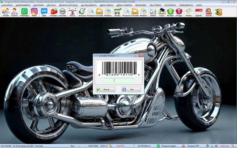The height and width of the screenshot is (148, 237).
Task: Open the Clientes toolbar icon
Action: click(6, 12)
